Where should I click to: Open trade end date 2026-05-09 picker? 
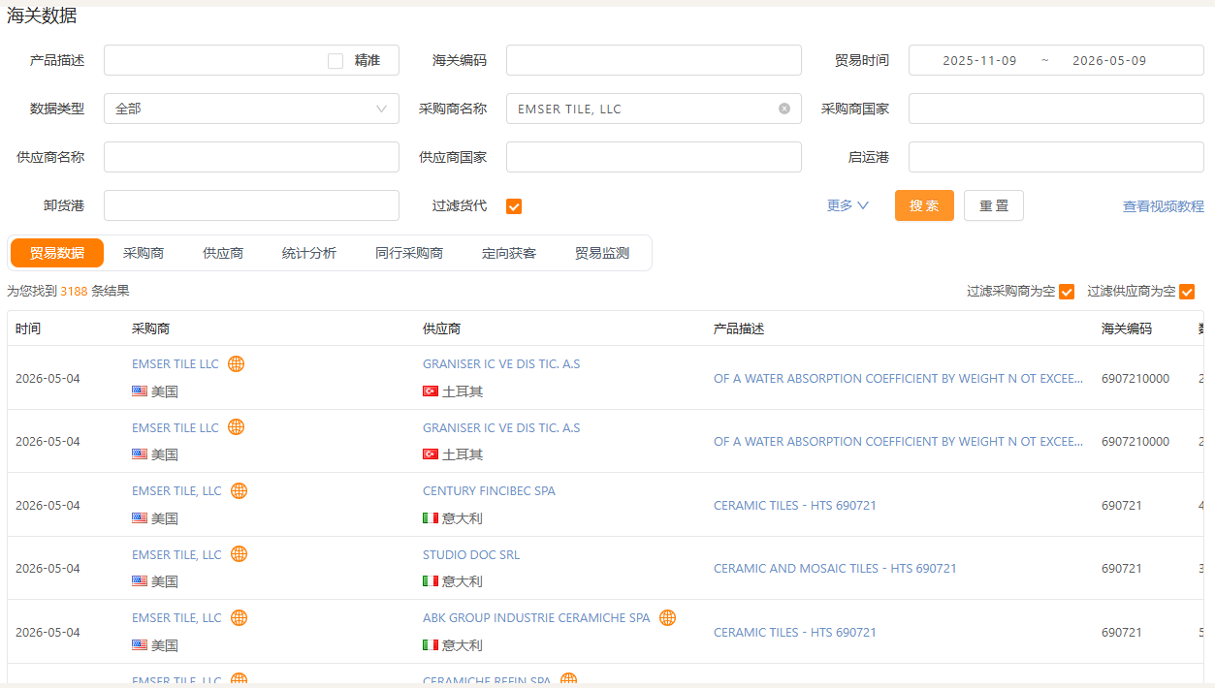coord(1109,60)
